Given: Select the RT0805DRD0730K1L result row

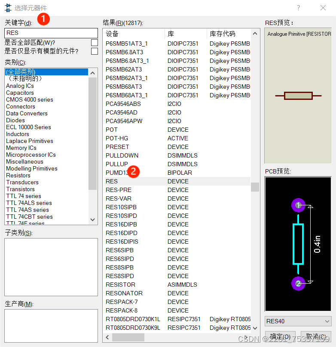Looking at the screenshot, I should (x=177, y=319).
